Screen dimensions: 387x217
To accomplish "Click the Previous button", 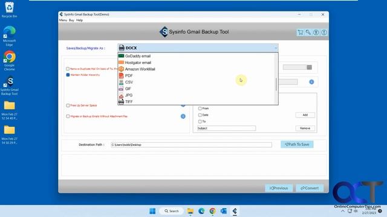I will pos(279,188).
